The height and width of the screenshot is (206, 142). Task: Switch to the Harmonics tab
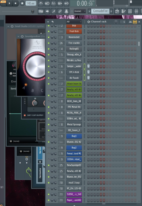pos(40,173)
